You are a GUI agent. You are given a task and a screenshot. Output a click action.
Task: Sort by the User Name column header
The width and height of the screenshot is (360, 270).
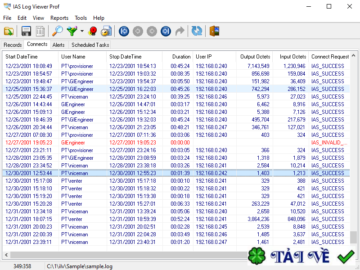[73, 57]
